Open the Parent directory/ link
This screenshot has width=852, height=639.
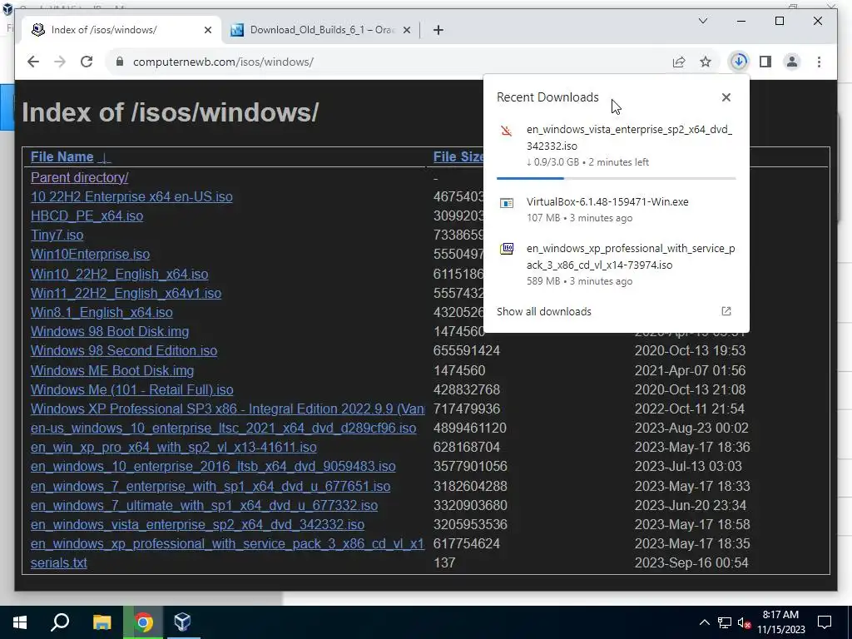pyautogui.click(x=79, y=178)
